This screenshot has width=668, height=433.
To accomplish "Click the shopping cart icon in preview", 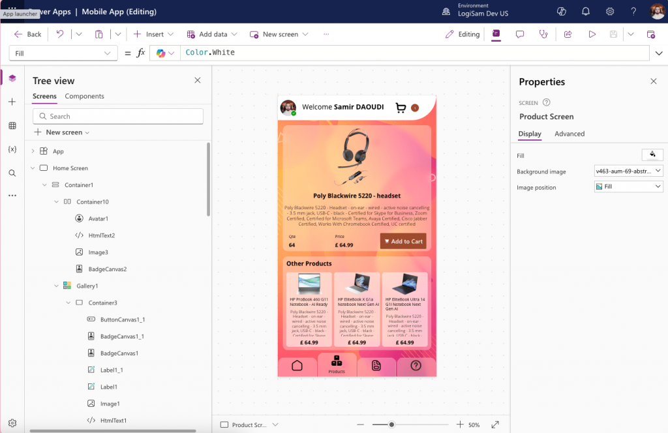I will pyautogui.click(x=401, y=108).
